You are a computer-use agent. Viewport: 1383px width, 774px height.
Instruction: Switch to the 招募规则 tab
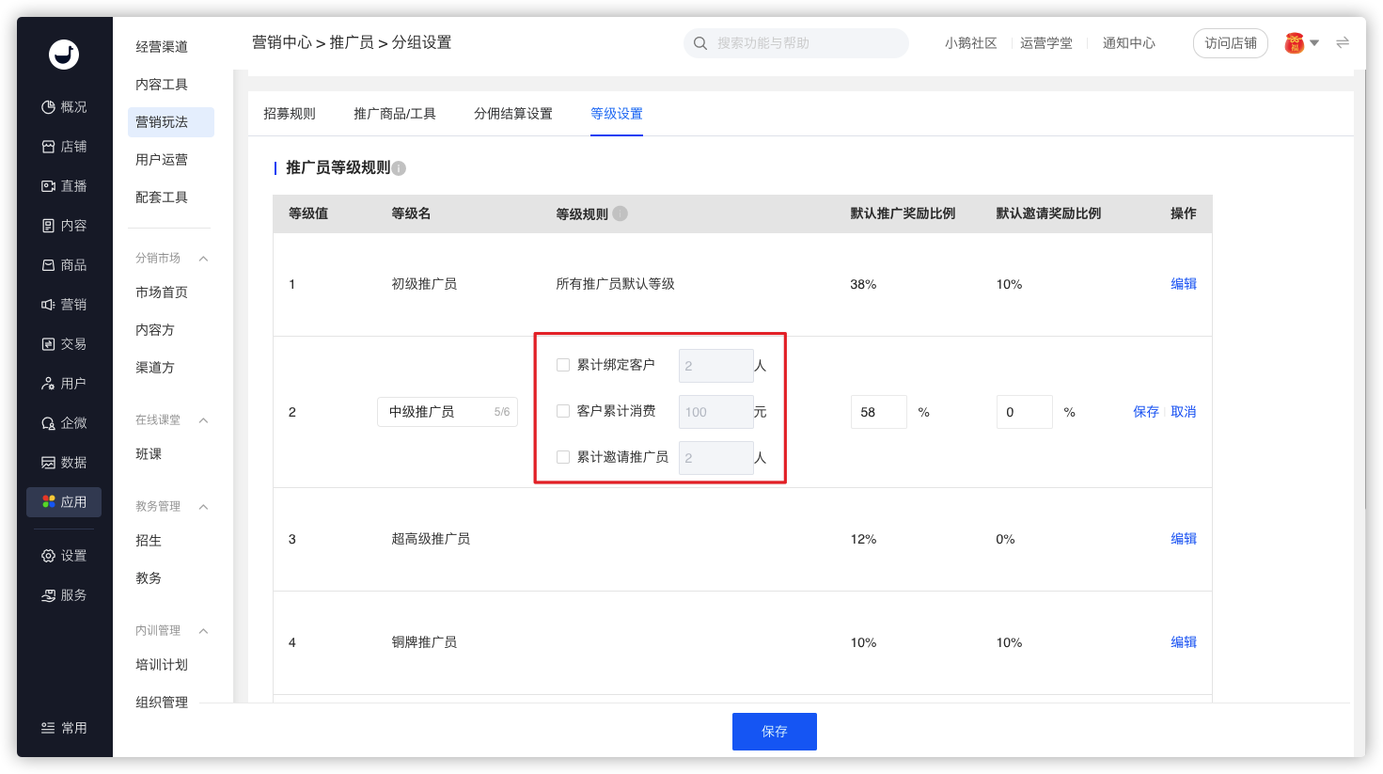290,114
